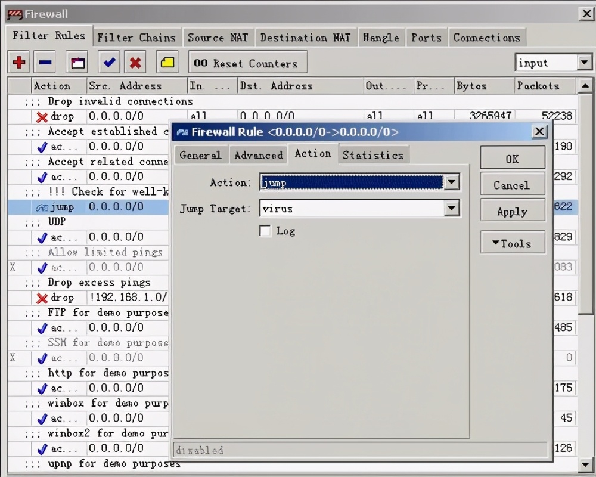The image size is (596, 477).
Task: Click the rule list scroll down arrow
Action: click(586, 464)
